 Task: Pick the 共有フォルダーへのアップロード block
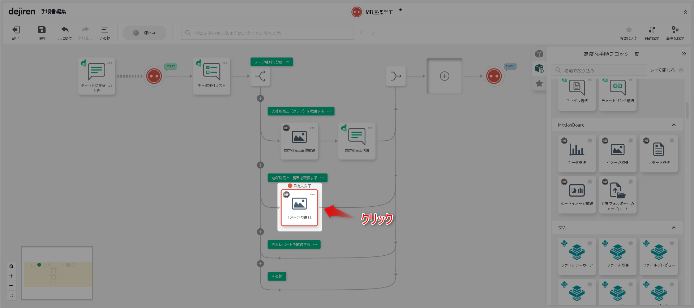tap(618, 194)
